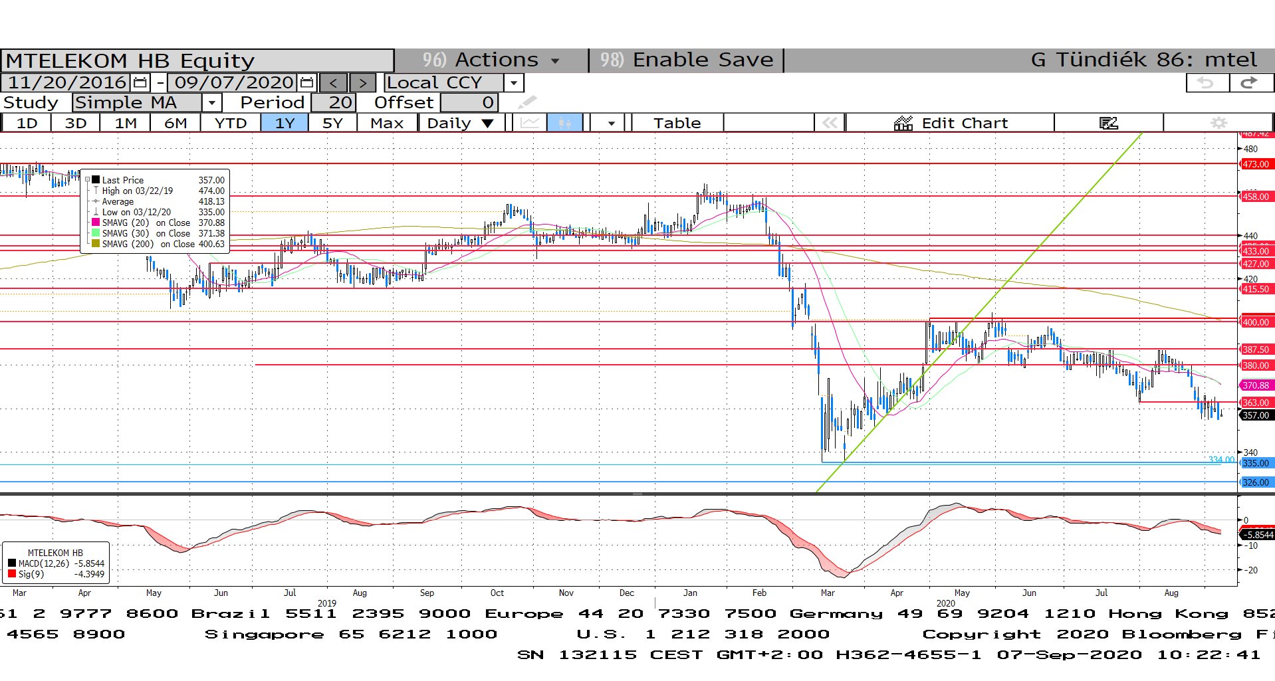Click the Edit Chart button

(951, 123)
